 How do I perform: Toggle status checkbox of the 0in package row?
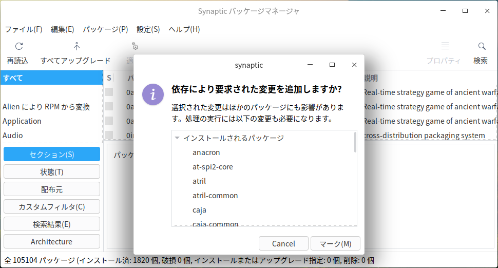click(109, 135)
